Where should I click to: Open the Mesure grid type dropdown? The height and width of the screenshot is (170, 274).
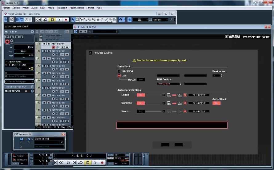(x=160, y=20)
